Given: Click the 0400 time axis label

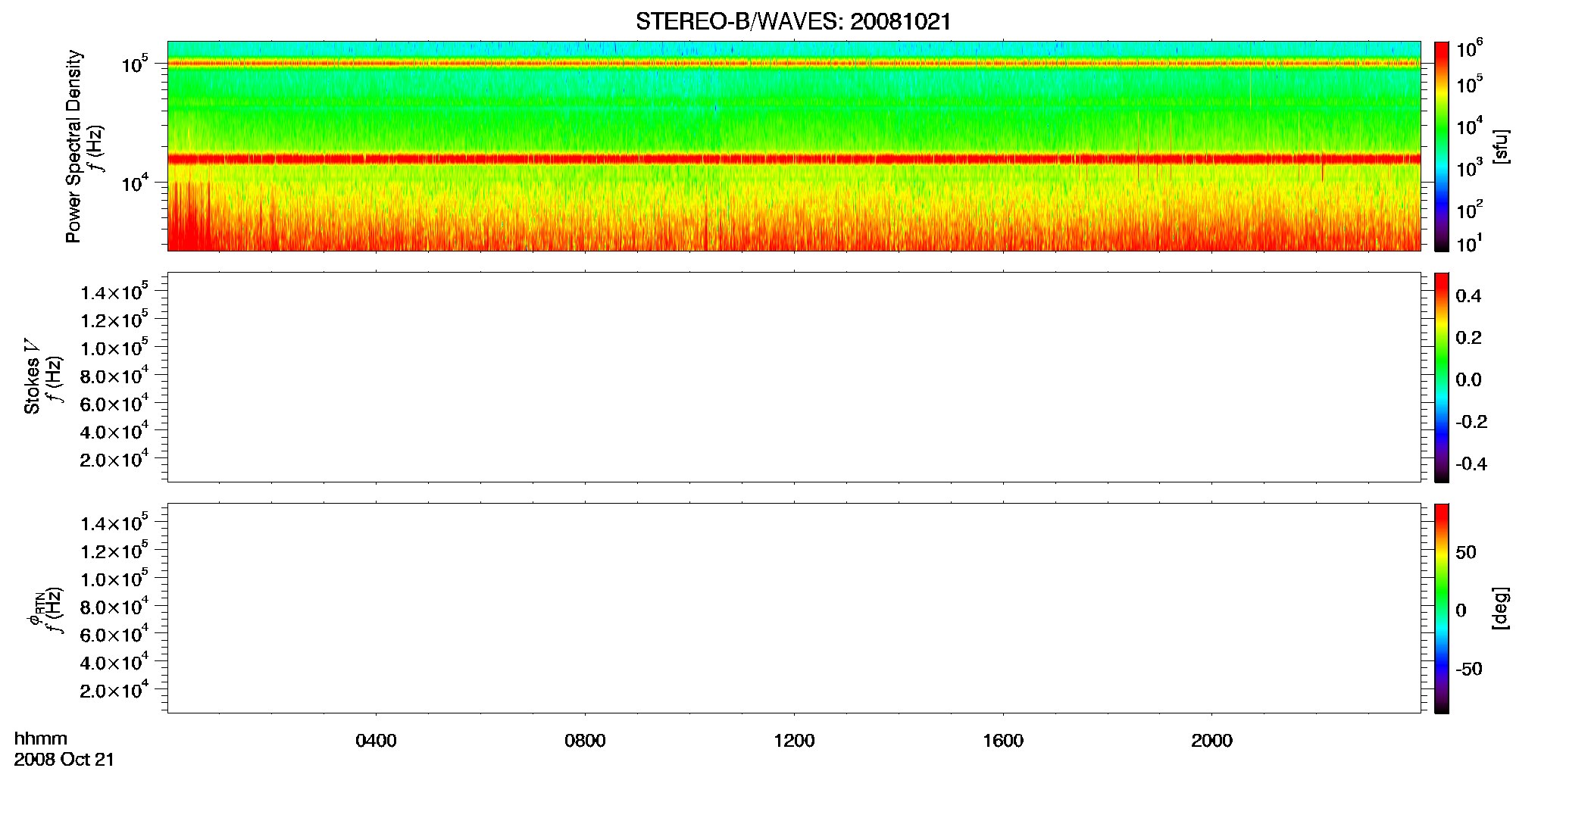Looking at the screenshot, I should [x=376, y=741].
